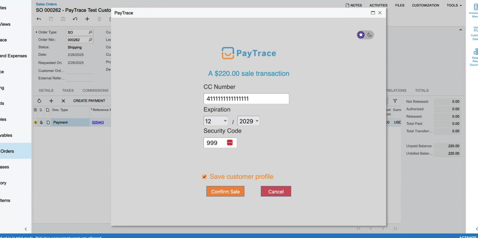The width and height of the screenshot is (478, 238).
Task: Click the warning icon on Payment row
Action: click(x=36, y=122)
